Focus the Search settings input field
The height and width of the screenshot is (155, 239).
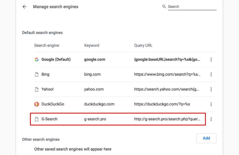192,7
